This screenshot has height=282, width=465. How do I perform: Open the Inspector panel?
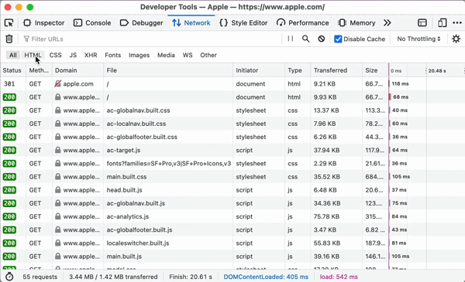44,22
